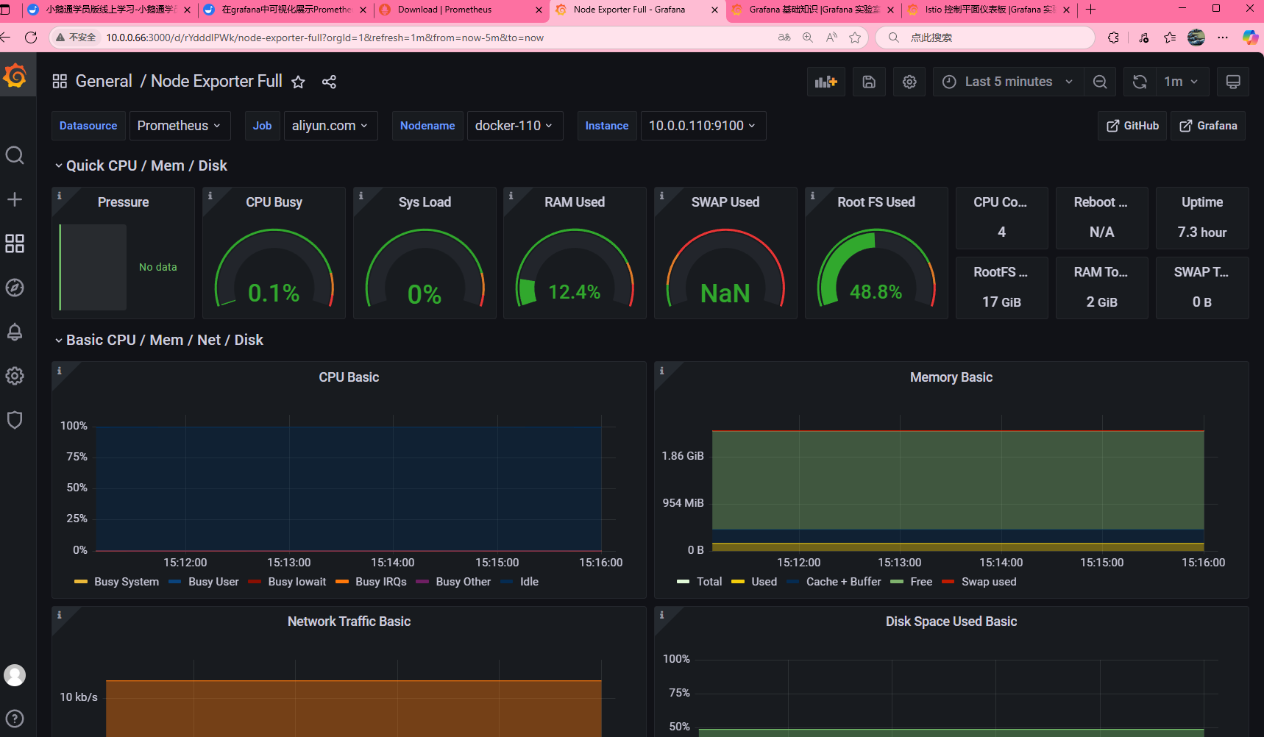
Task: Open the Grafana home logo
Action: (x=15, y=76)
